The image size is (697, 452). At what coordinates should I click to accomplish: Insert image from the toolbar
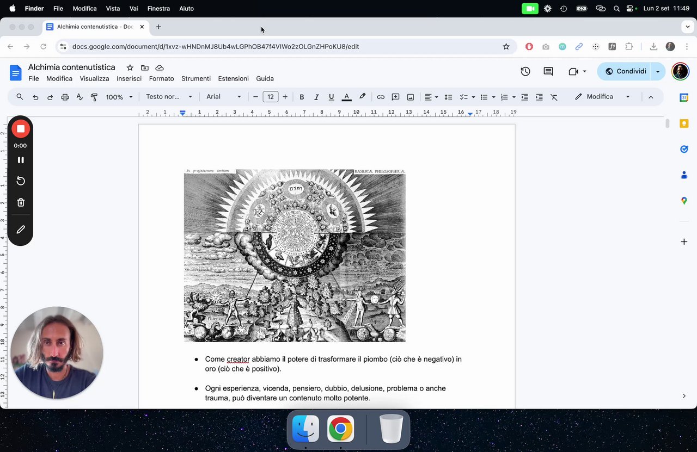click(x=411, y=97)
